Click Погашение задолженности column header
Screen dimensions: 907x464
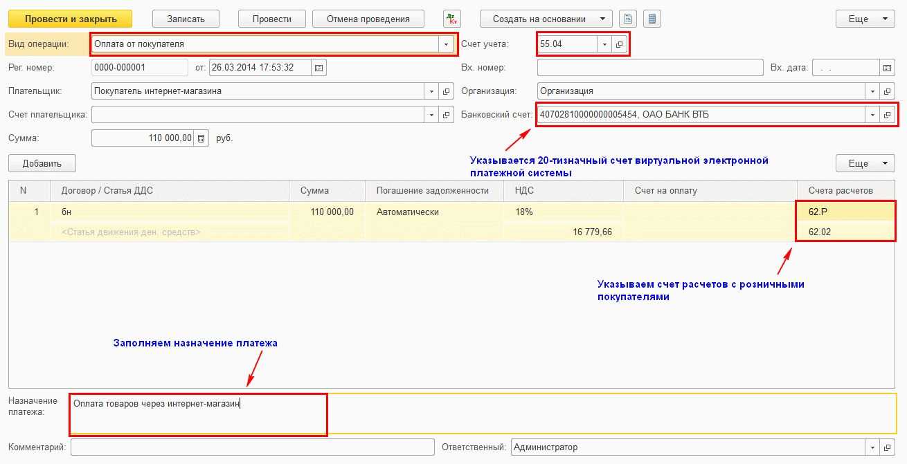(x=433, y=191)
